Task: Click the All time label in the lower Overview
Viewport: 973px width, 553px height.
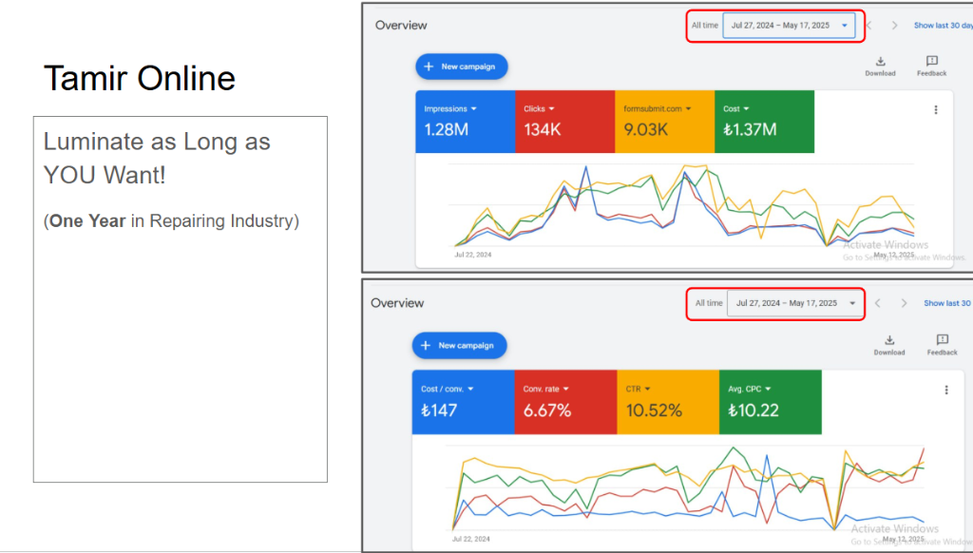Action: (709, 303)
